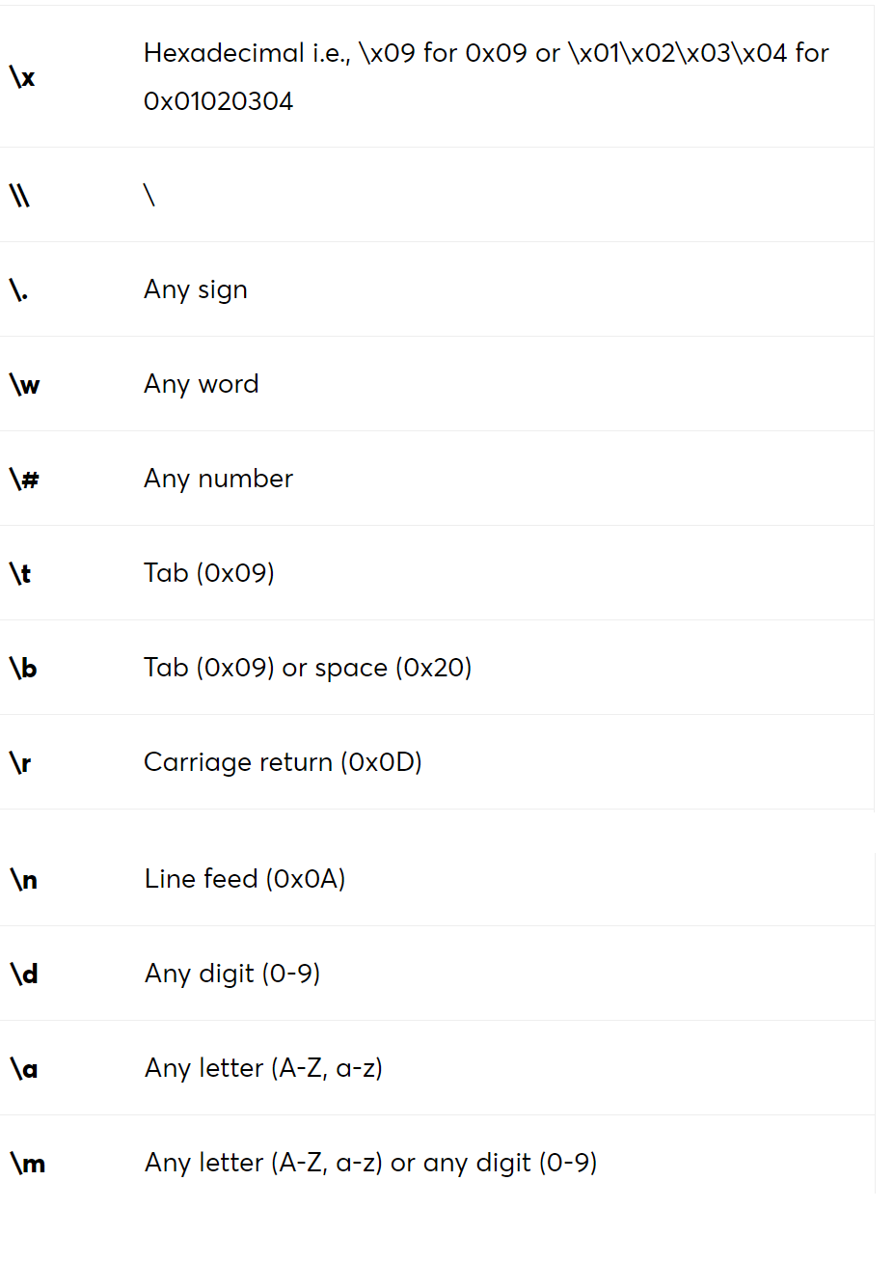Click the \m code entry
Viewport: 894px width, 1263px height.
click(28, 1163)
